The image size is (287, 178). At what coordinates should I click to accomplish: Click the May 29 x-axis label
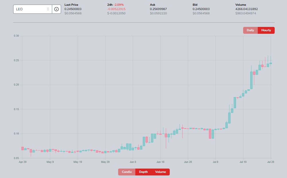pyautogui.click(x=105, y=162)
